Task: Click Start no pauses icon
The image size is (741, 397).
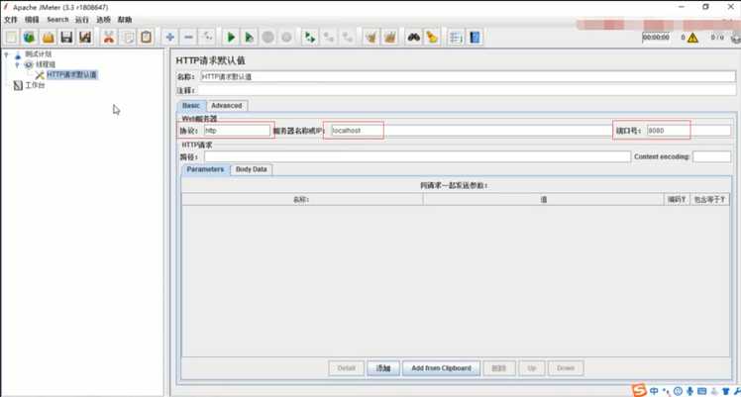Action: click(250, 37)
